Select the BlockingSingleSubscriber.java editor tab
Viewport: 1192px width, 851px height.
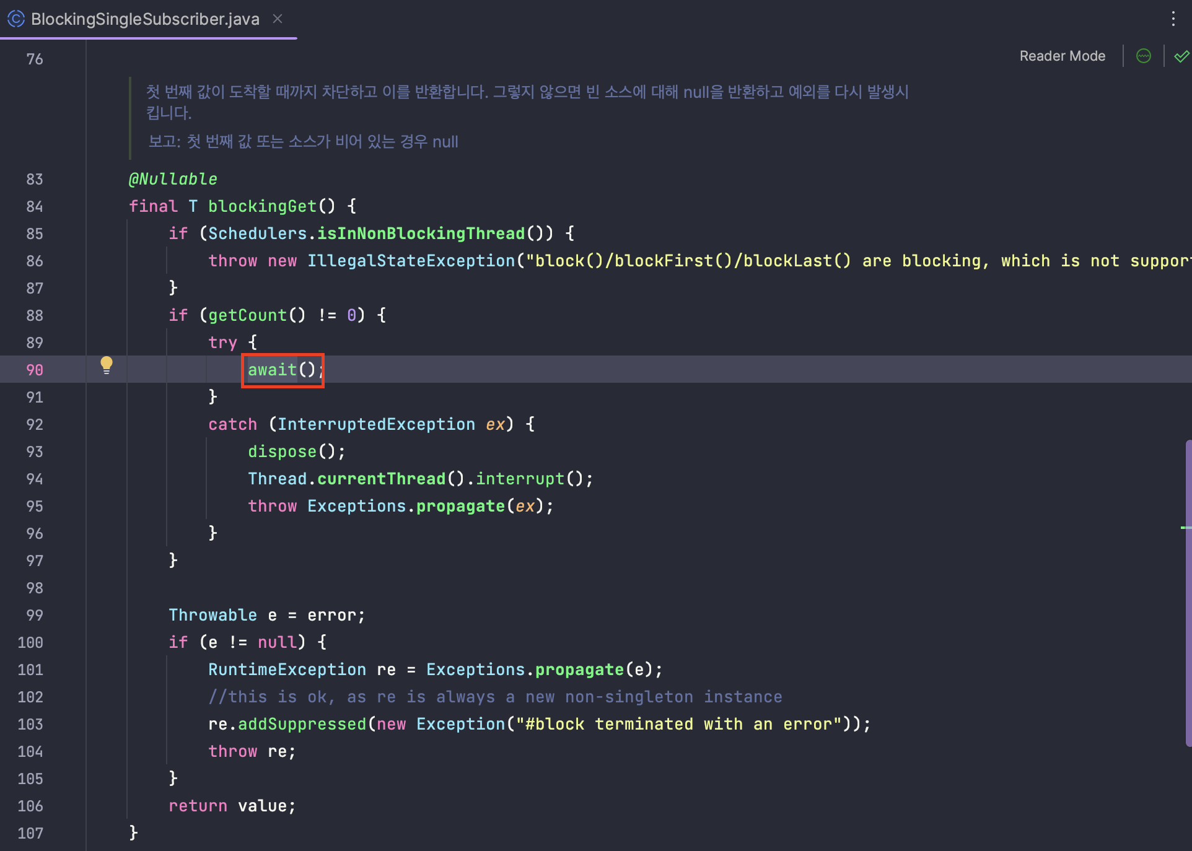click(145, 19)
